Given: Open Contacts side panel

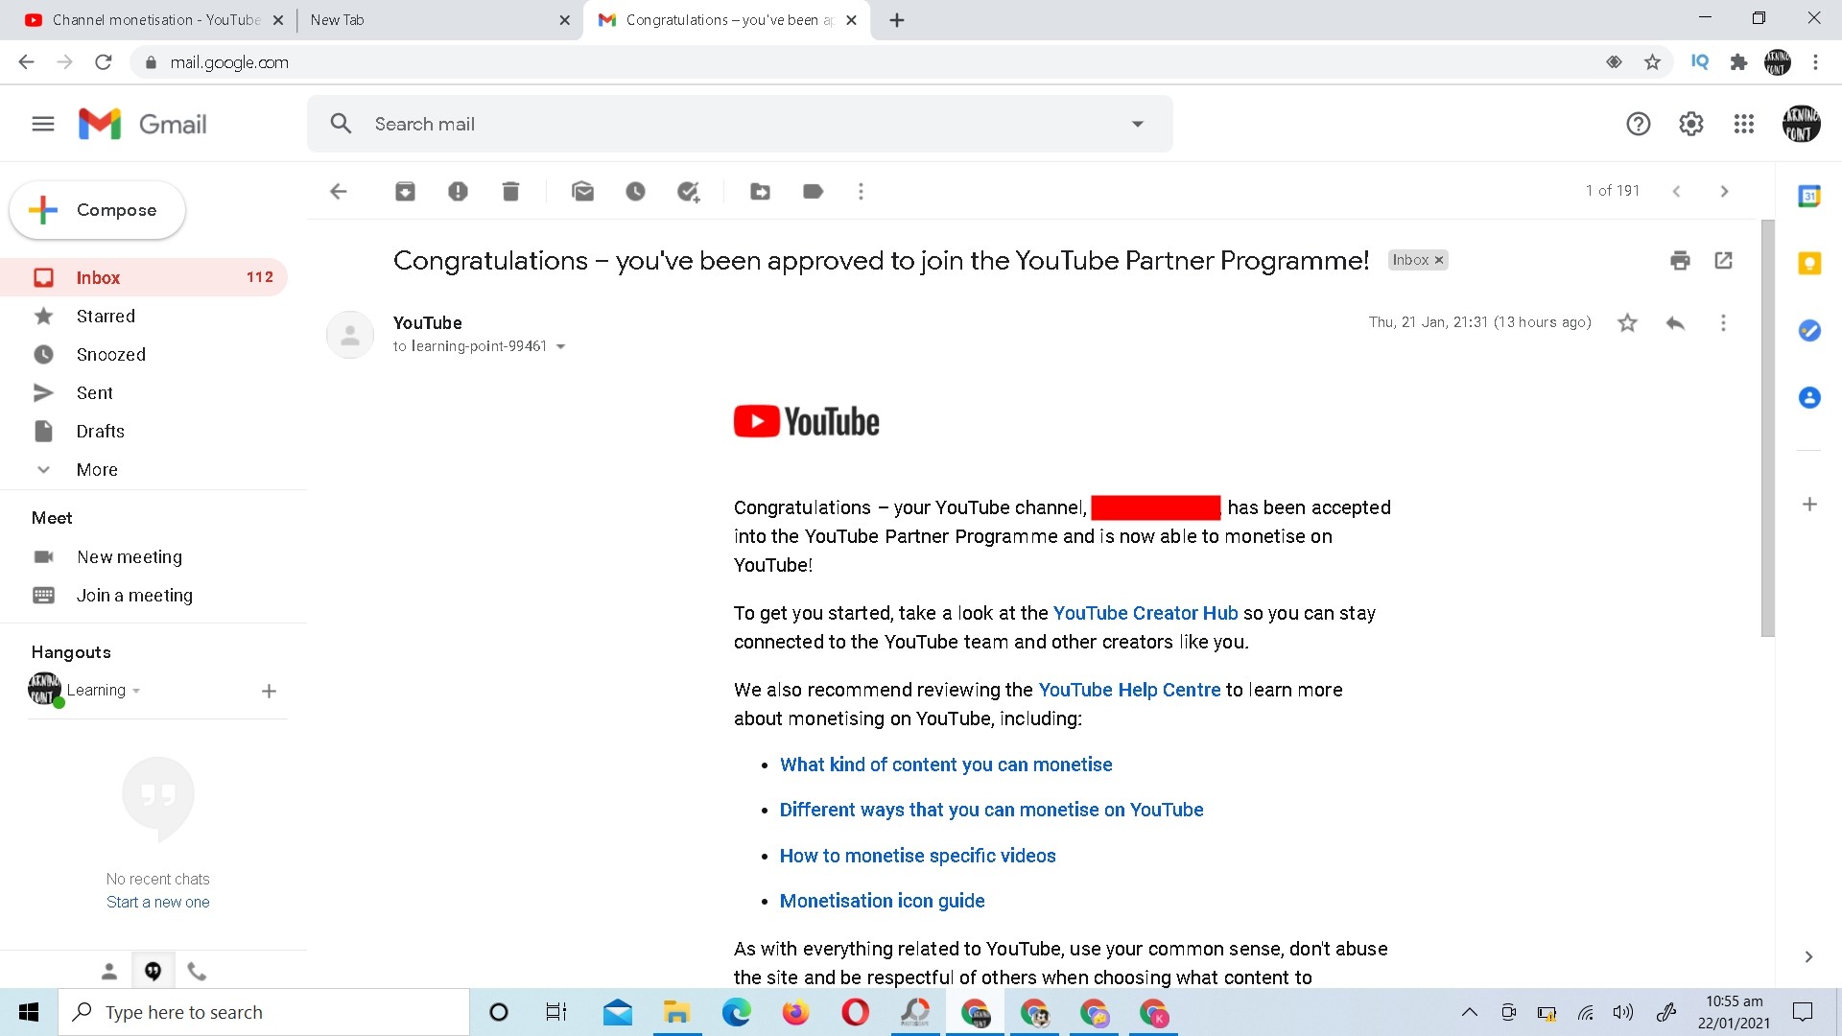Looking at the screenshot, I should 1809,397.
